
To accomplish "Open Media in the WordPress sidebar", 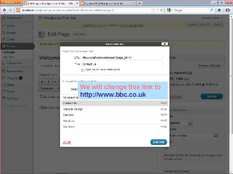I will pos(11,33).
